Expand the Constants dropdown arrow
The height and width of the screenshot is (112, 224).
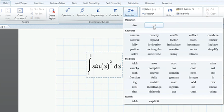click(121, 16)
